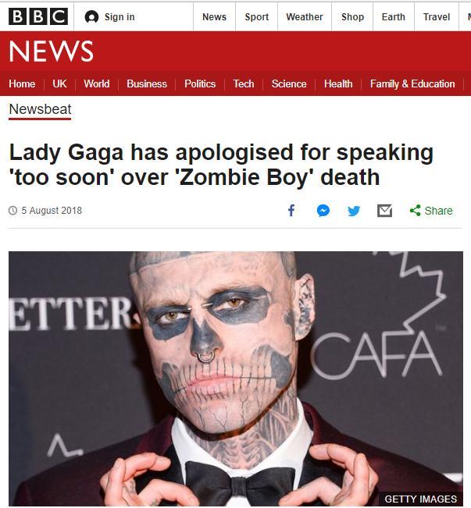This screenshot has width=471, height=508.
Task: Share article on Twitter
Action: [x=354, y=211]
